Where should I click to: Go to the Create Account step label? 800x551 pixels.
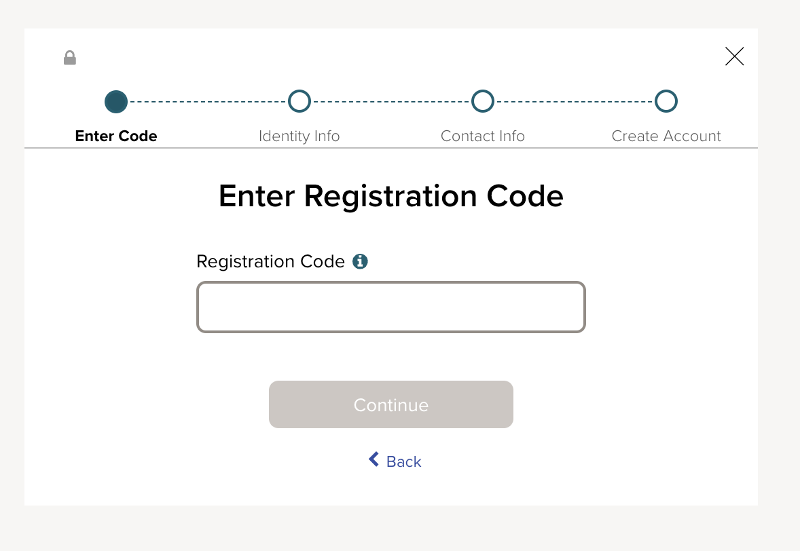click(666, 136)
